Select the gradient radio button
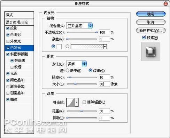 67,46
